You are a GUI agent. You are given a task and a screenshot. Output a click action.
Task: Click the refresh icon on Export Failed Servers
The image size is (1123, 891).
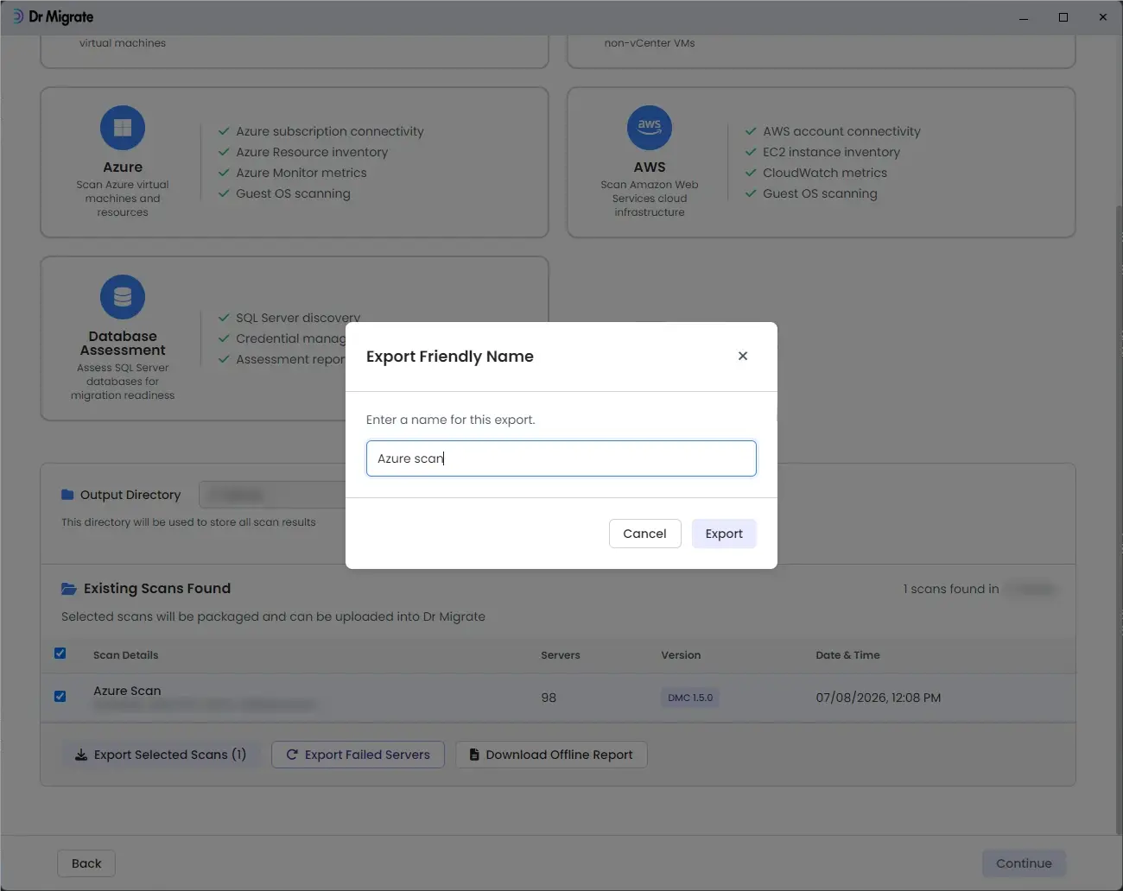[292, 755]
